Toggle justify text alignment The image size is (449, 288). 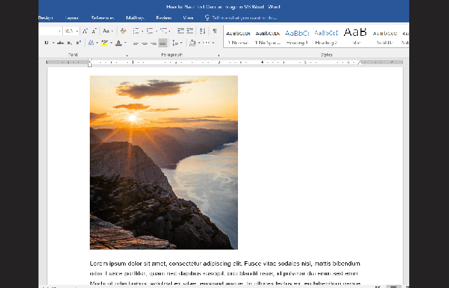click(x=163, y=43)
